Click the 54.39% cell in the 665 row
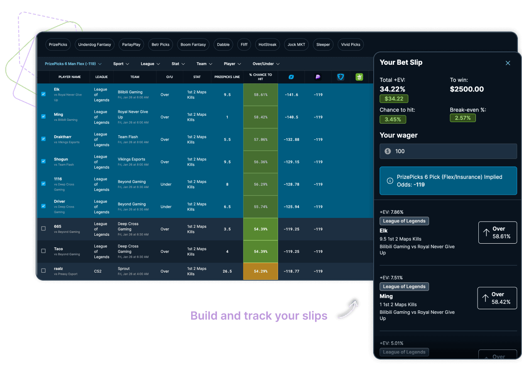This screenshot has width=522, height=391. [x=261, y=229]
